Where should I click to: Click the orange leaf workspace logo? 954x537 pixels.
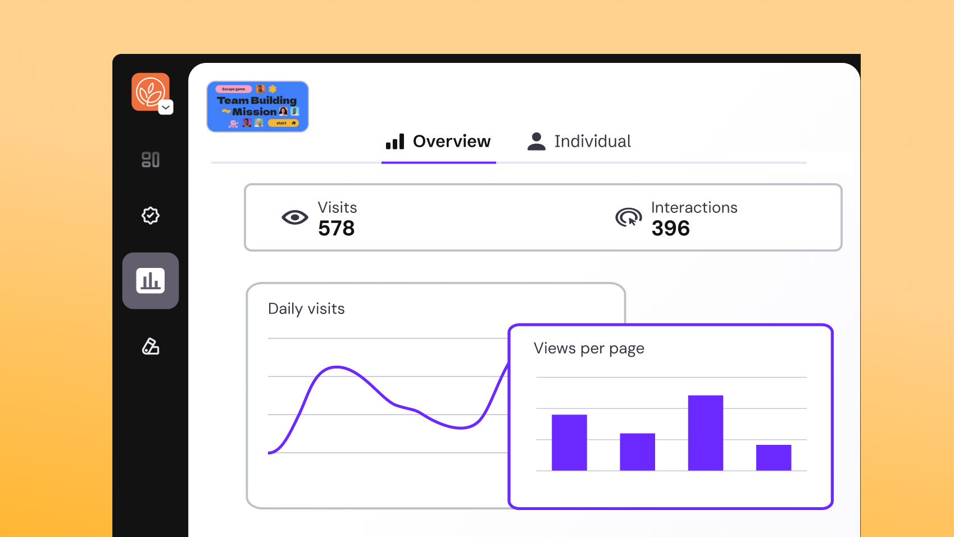coord(150,92)
